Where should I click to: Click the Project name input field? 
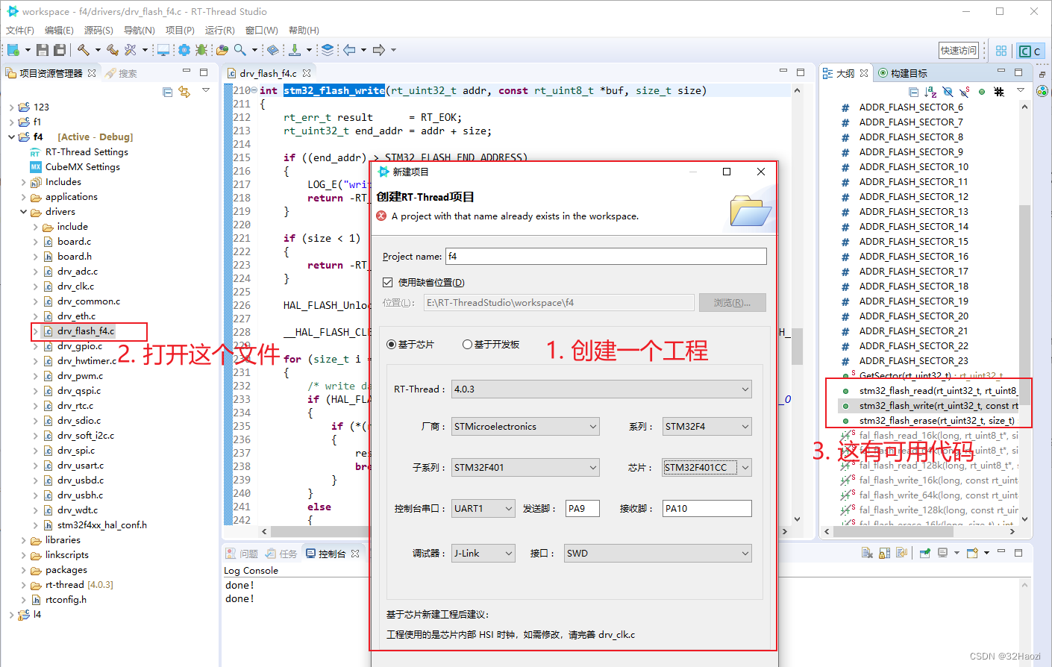click(x=605, y=256)
